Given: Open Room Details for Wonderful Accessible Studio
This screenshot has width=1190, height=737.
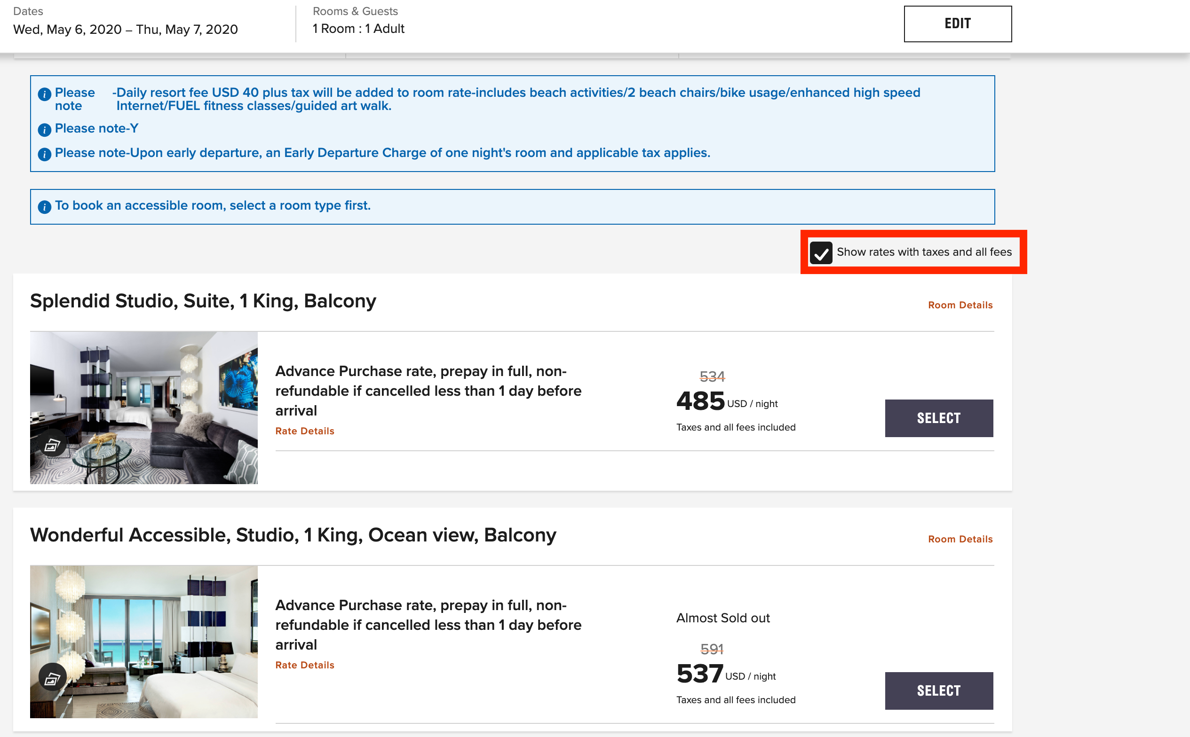Looking at the screenshot, I should [x=960, y=539].
